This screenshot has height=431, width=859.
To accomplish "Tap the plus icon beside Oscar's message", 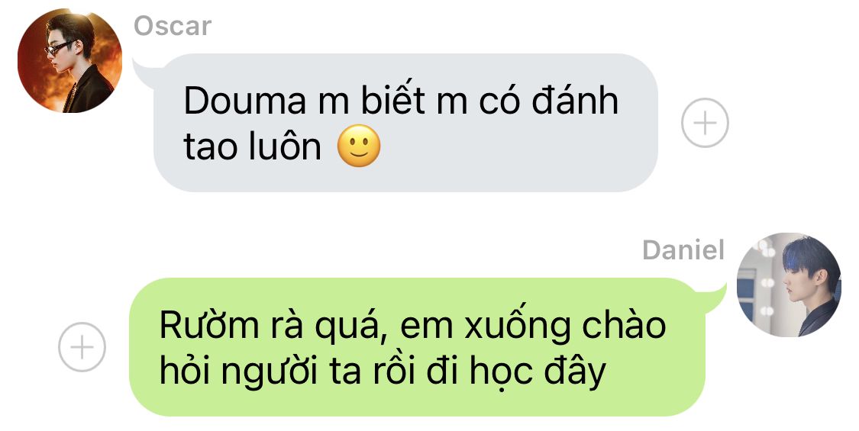I will click(705, 123).
